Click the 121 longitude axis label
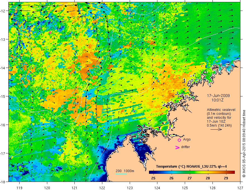 [75, 188]
